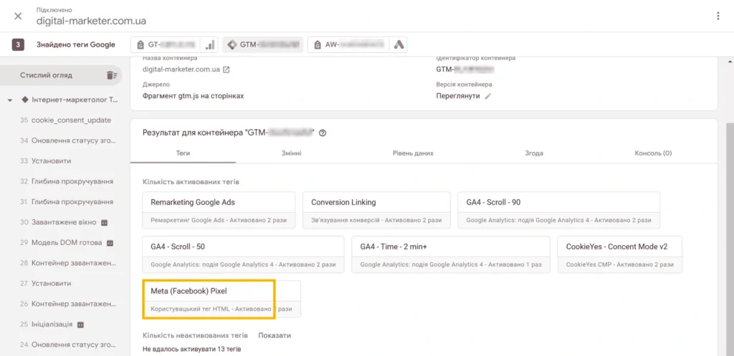Select event 34 Оновлення статусу зго...
The width and height of the screenshot is (734, 356).
click(68, 140)
